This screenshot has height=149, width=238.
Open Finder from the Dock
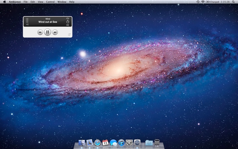[x=82, y=143]
